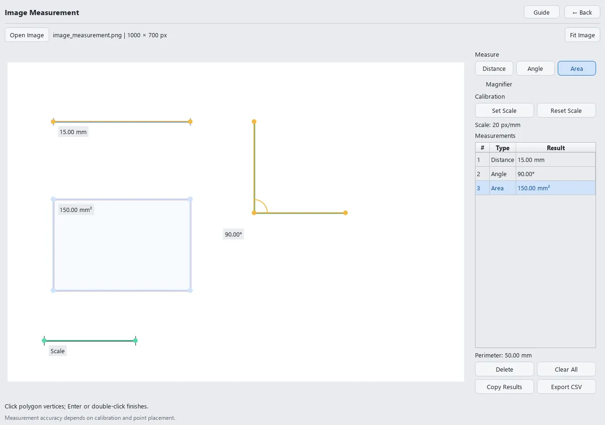Click the right endpoint of the angle's horizontal line
Viewport: 605px width, 425px height.
coord(346,213)
